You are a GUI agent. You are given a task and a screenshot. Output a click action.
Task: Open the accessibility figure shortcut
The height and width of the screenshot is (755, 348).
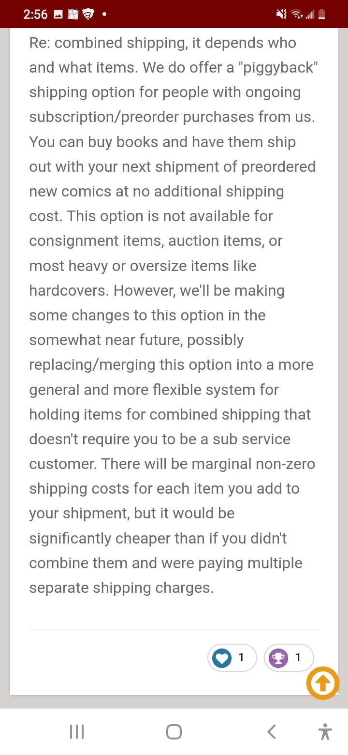click(x=325, y=732)
